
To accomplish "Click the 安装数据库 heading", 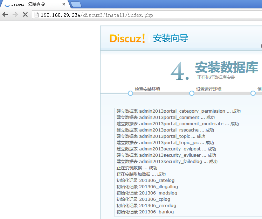I will [x=227, y=67].
